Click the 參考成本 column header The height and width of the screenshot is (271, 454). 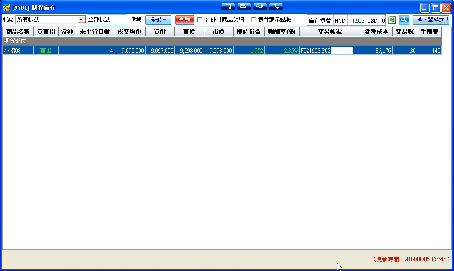coord(377,32)
